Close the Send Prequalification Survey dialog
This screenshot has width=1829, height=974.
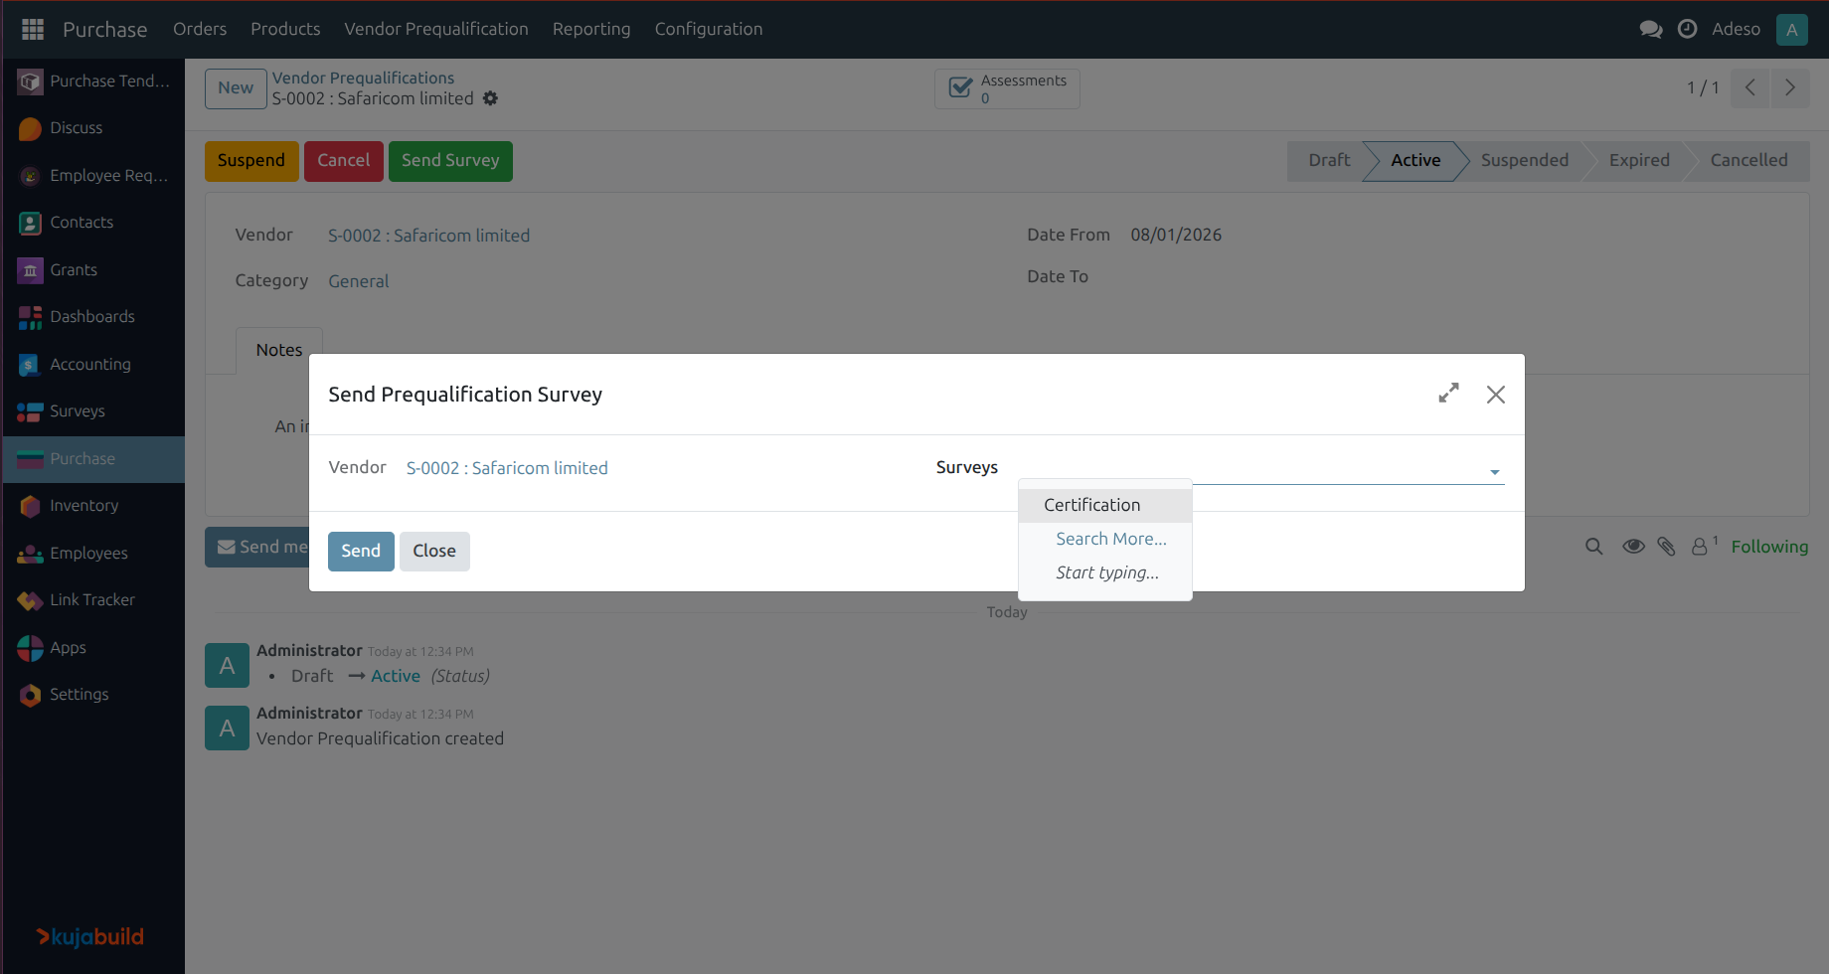[1496, 395]
